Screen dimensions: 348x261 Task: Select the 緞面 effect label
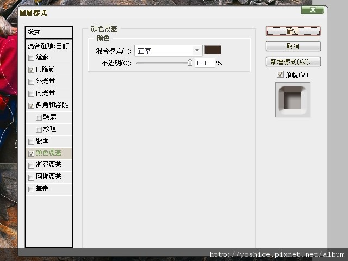[x=42, y=141]
